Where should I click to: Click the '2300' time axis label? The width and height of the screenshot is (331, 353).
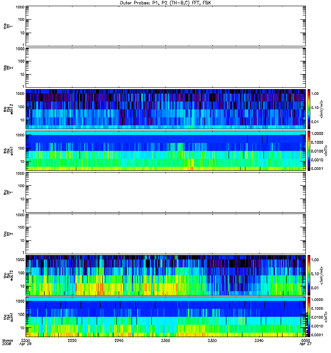[165, 340]
